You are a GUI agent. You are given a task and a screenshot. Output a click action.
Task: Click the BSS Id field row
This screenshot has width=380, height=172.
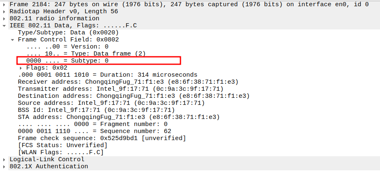96,110
